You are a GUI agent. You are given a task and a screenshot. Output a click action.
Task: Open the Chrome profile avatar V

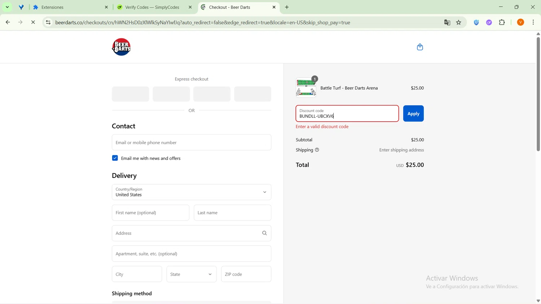pos(520,22)
